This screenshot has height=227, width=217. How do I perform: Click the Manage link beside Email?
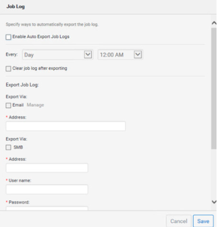[35, 105]
